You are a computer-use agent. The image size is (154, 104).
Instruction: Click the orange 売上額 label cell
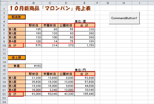(x=17, y=58)
